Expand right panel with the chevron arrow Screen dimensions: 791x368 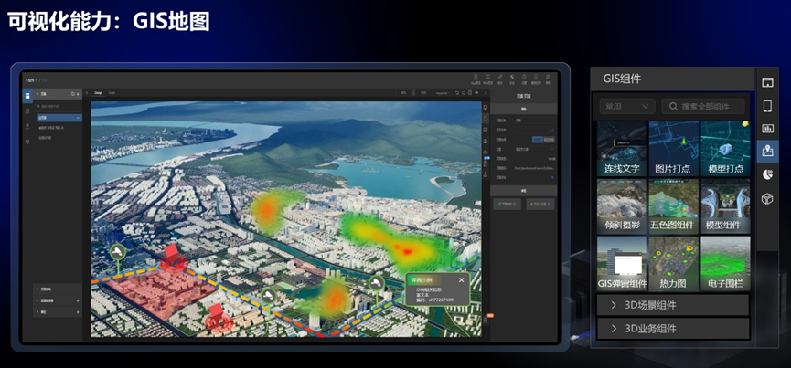point(486,92)
